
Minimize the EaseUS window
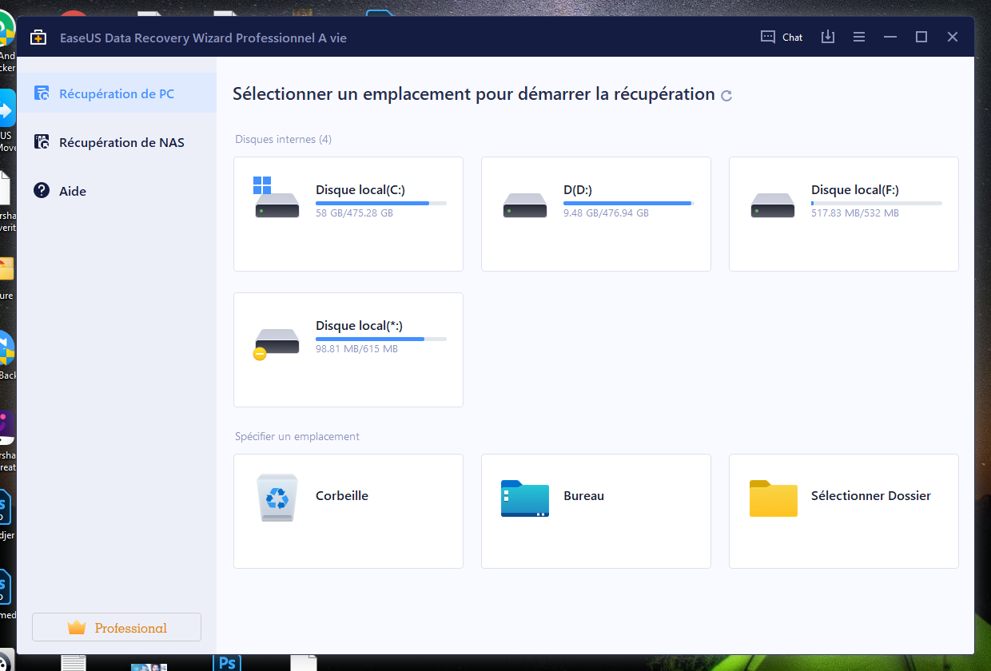pyautogui.click(x=890, y=37)
